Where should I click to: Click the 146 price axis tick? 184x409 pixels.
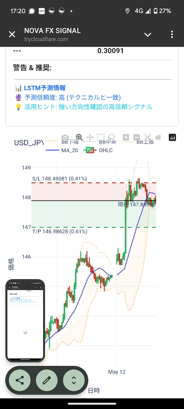click(x=26, y=257)
